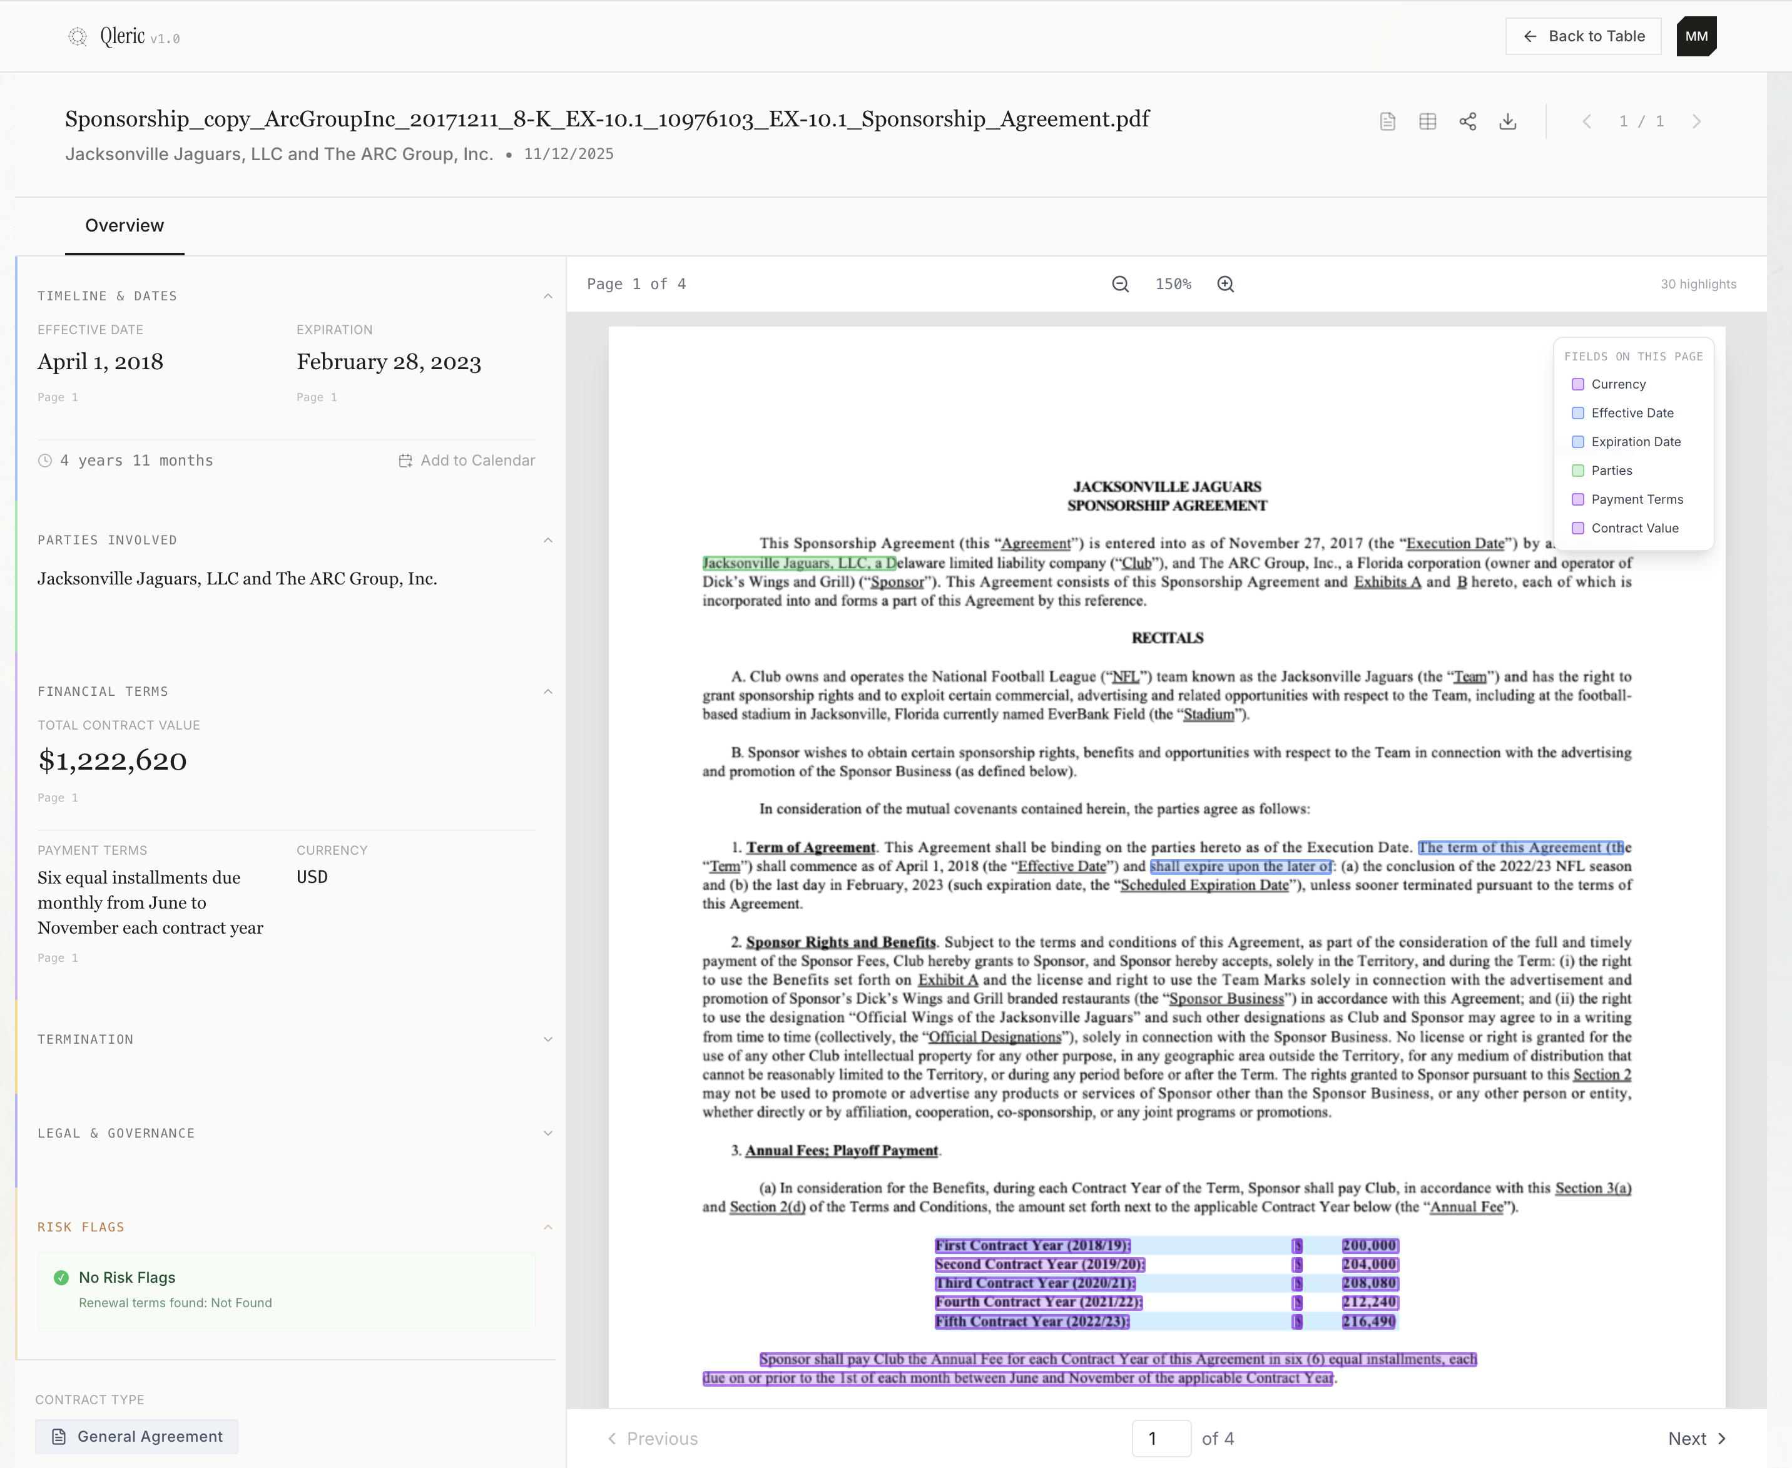Collapse the Timeline & Dates section
1792x1468 pixels.
coord(548,295)
